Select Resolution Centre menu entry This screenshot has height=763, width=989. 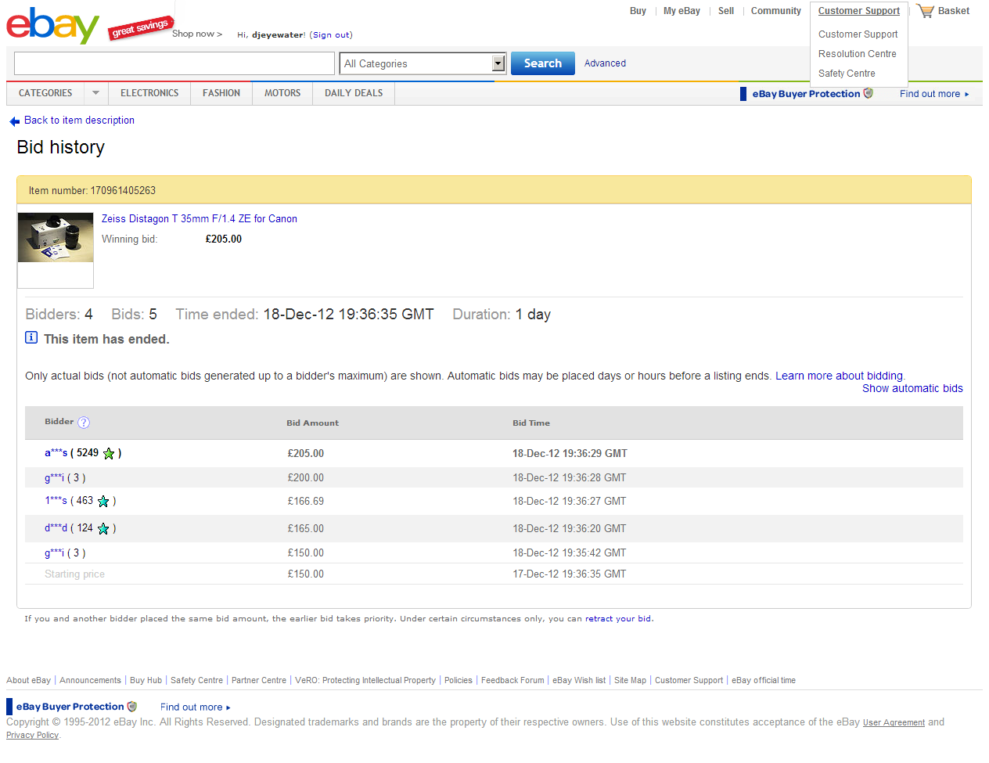point(858,54)
